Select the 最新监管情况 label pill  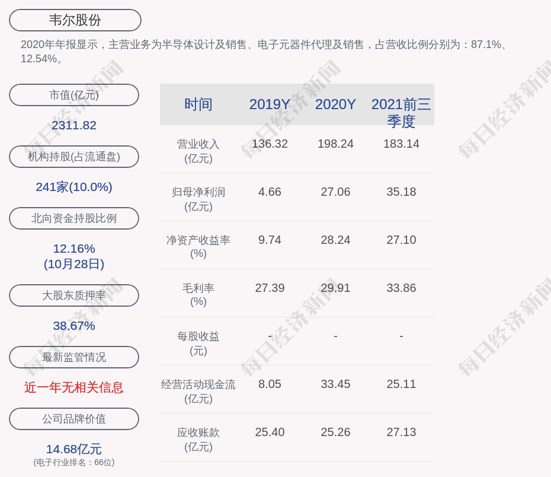tap(74, 357)
